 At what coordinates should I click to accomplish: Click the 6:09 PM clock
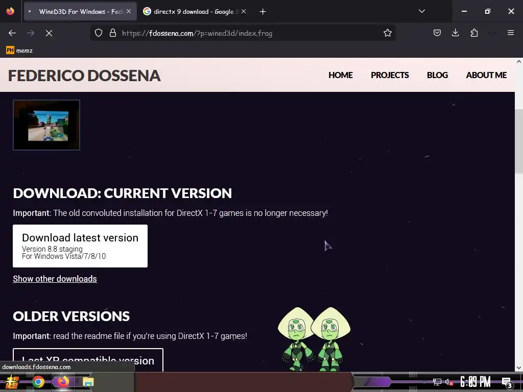pos(476,382)
